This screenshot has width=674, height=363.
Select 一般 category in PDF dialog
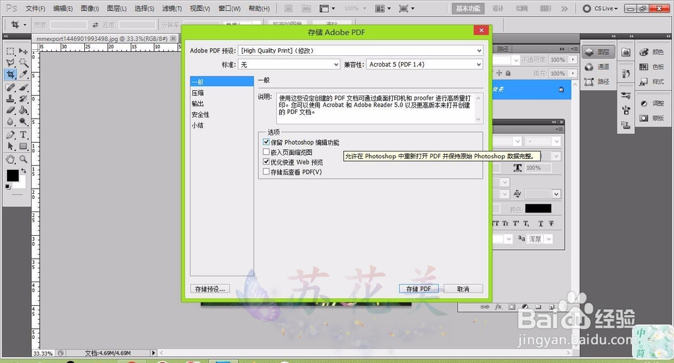pyautogui.click(x=222, y=81)
